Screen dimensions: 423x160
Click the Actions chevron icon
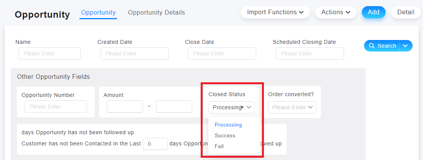click(x=348, y=12)
